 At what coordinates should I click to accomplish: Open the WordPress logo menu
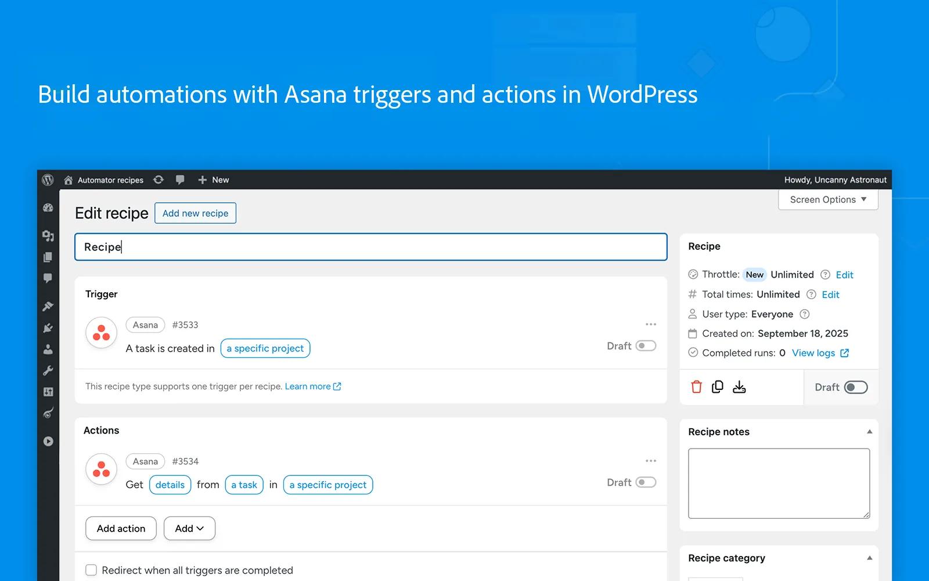tap(48, 180)
